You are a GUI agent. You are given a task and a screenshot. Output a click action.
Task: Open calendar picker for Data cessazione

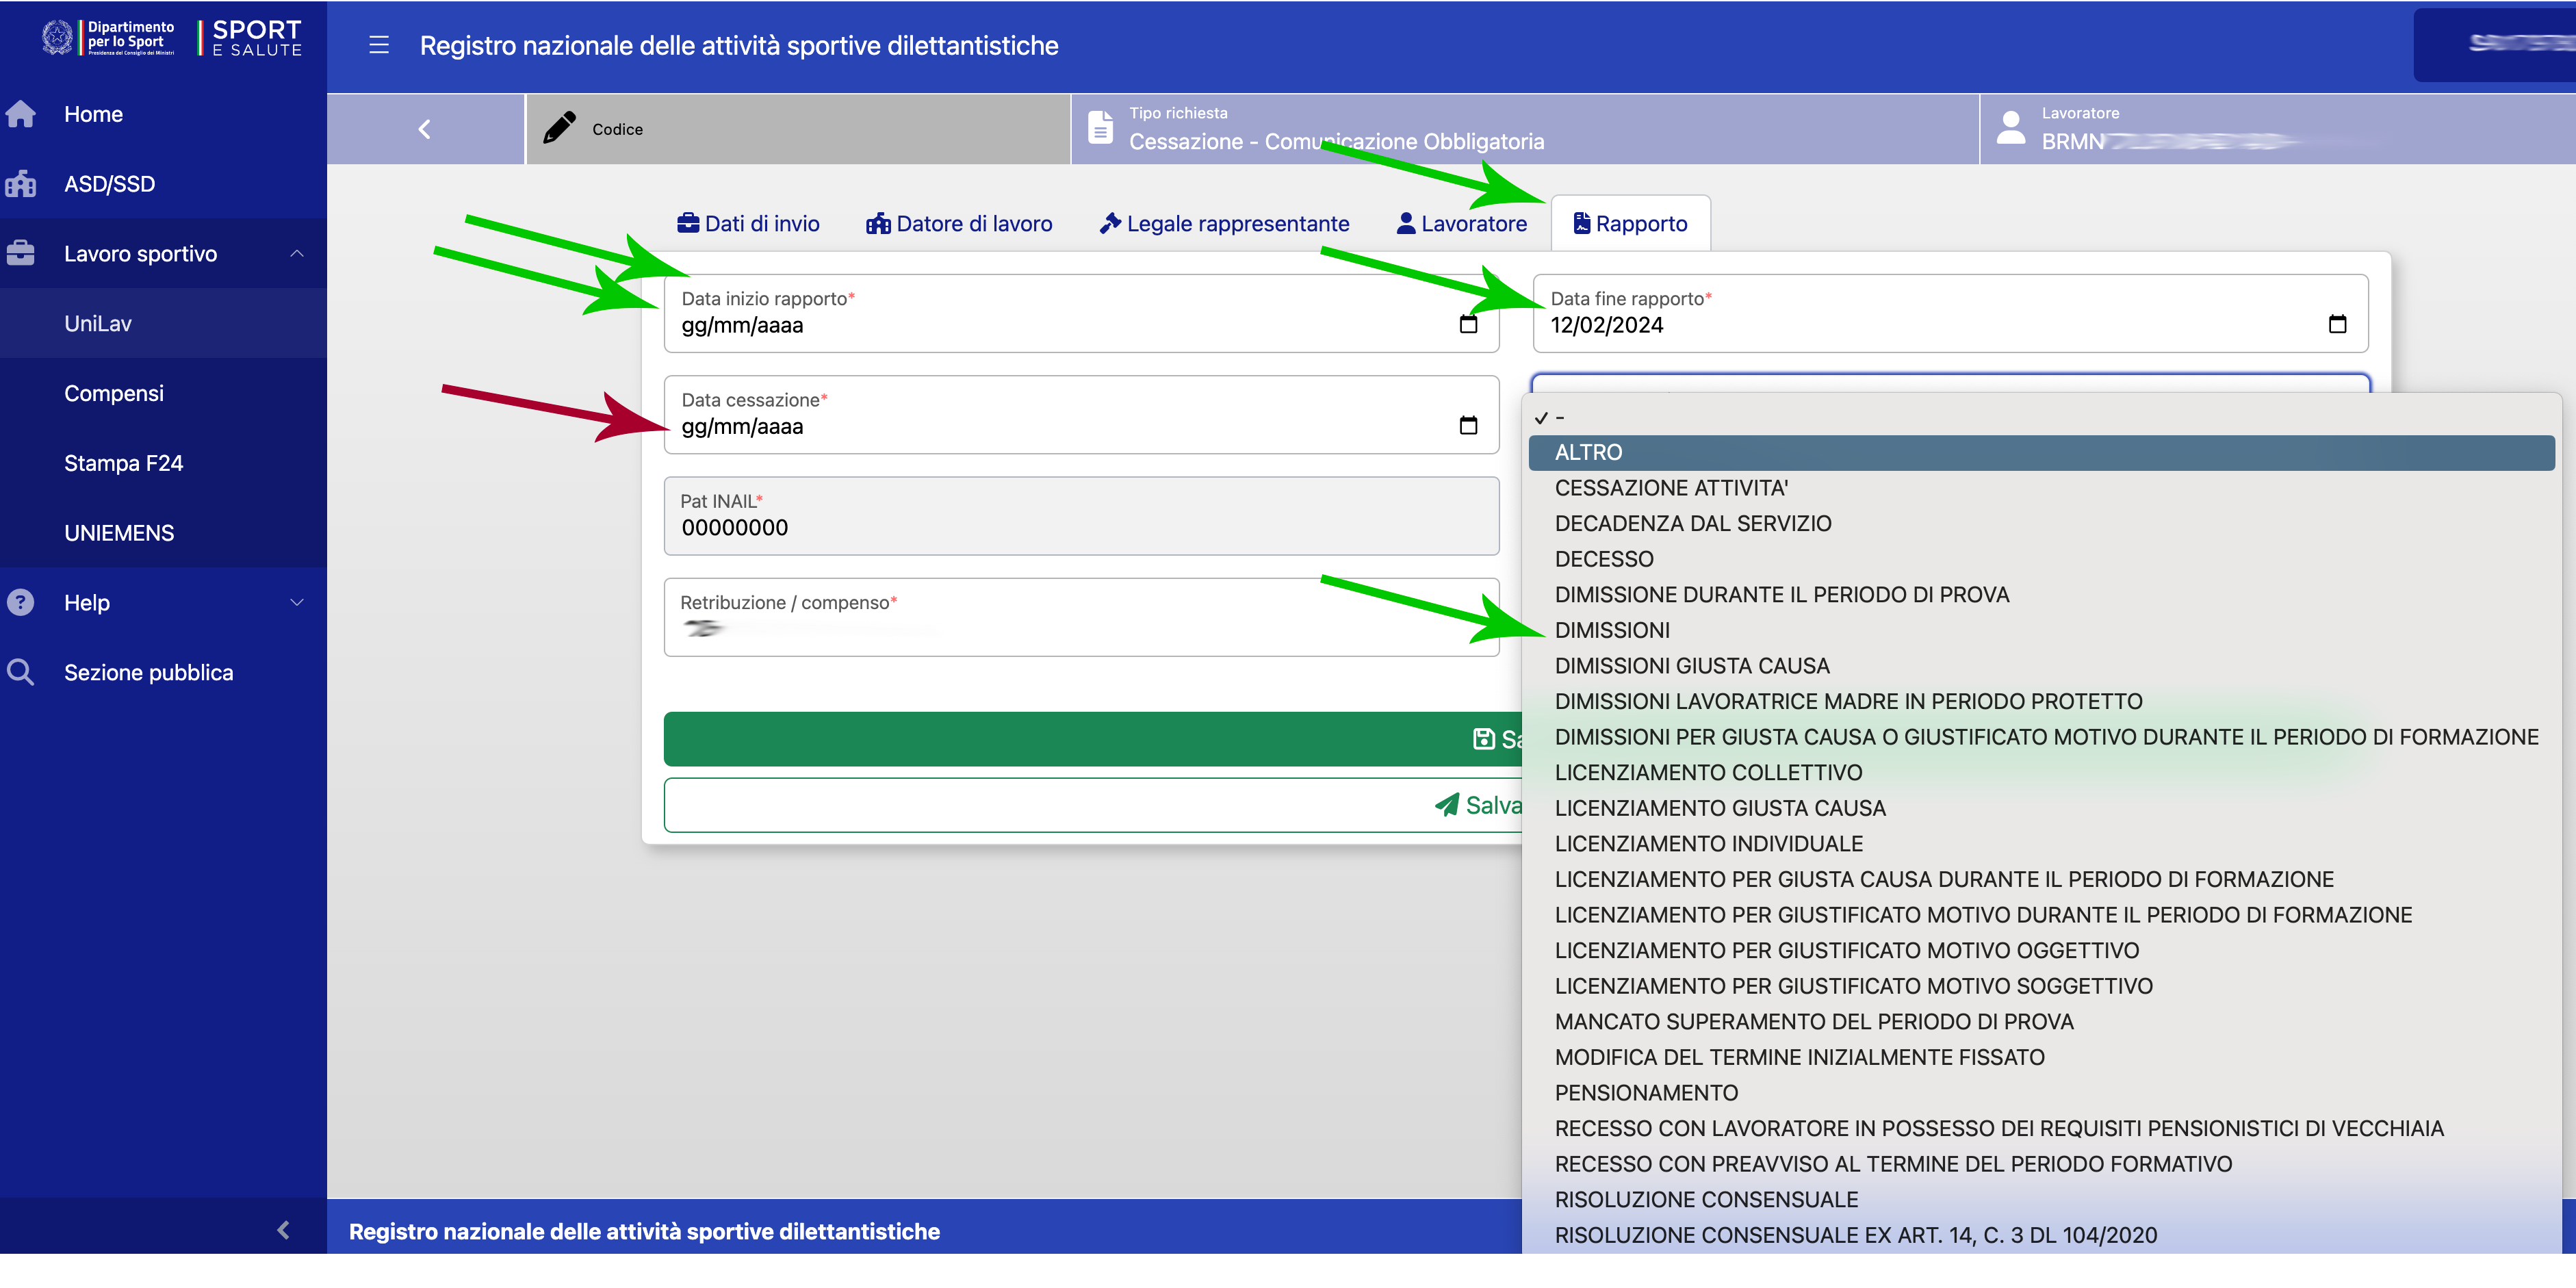[x=1467, y=425]
